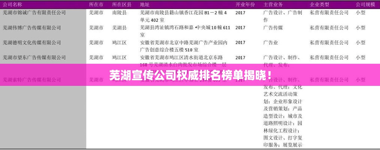Click 小型 in the 望东广告传媒 row
The width and height of the screenshot is (380, 150).
pos(361,57)
